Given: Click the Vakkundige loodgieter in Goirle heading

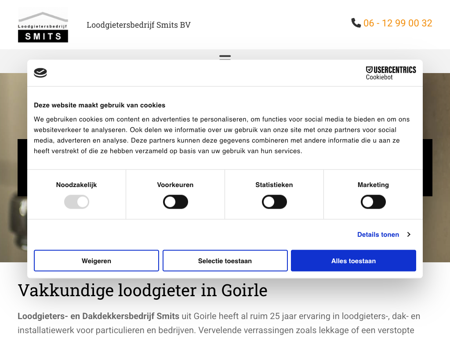Looking at the screenshot, I should pyautogui.click(x=142, y=290).
